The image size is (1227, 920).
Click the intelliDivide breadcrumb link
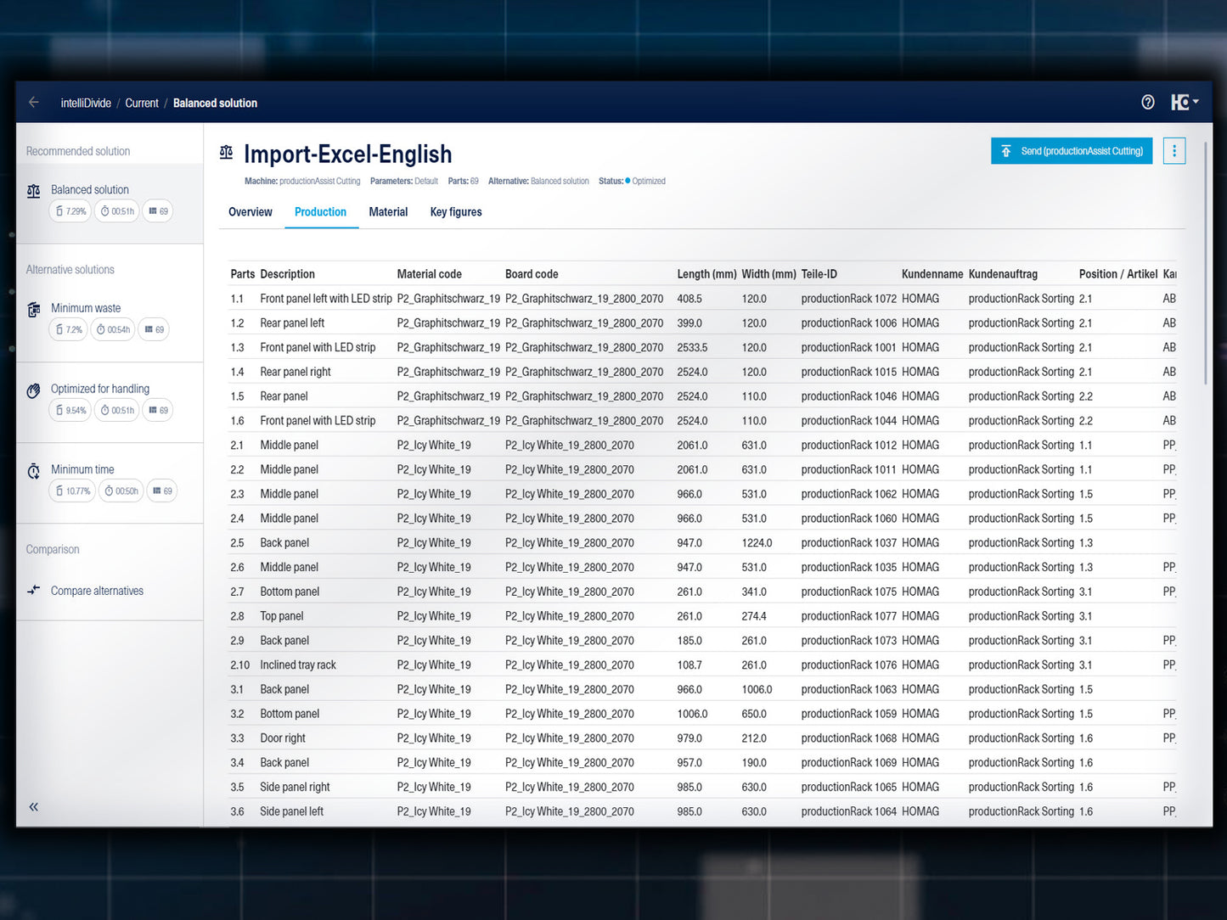click(86, 104)
